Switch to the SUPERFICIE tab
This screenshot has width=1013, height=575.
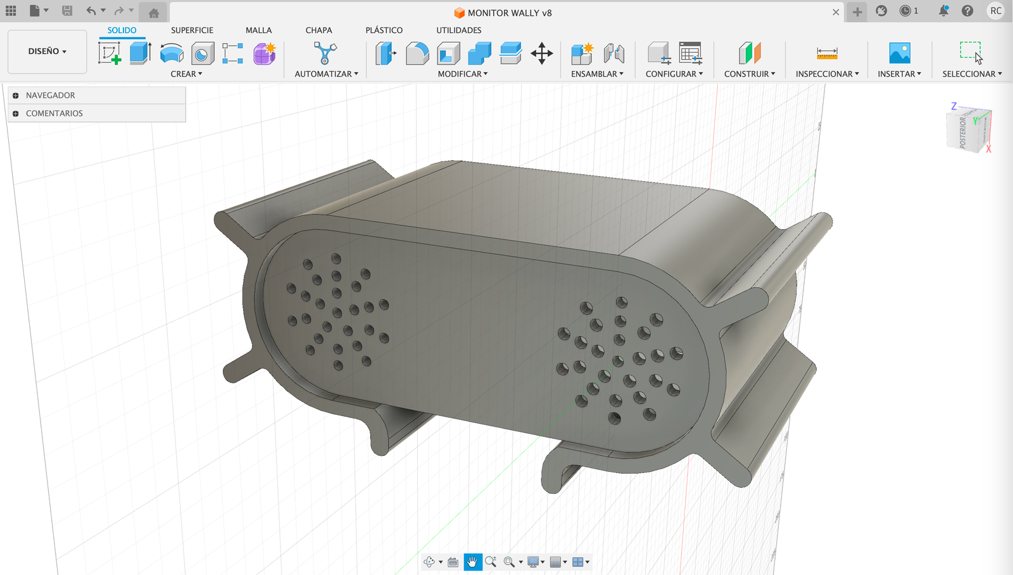point(192,30)
